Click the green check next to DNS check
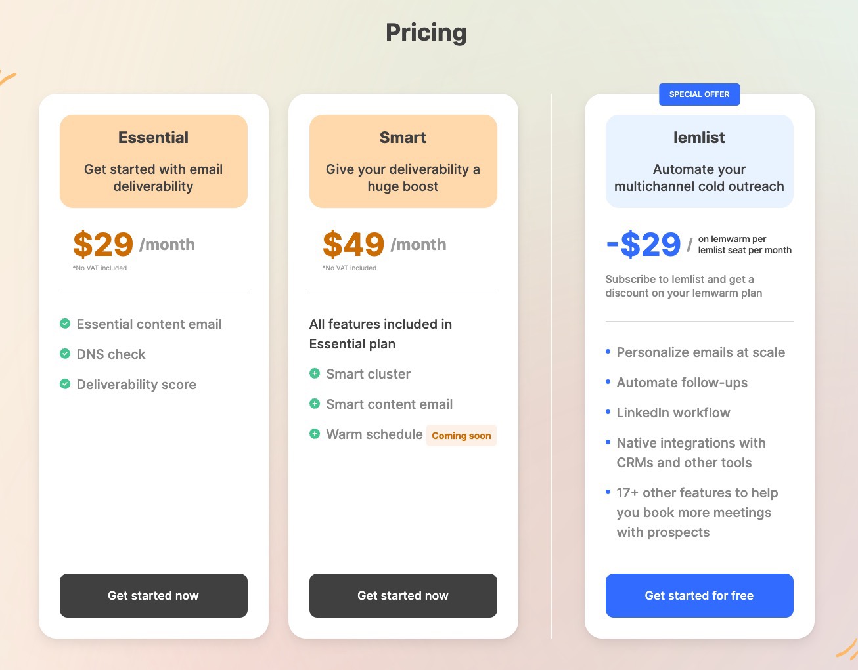 [65, 354]
